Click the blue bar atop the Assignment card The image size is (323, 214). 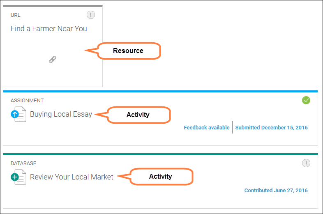160,91
